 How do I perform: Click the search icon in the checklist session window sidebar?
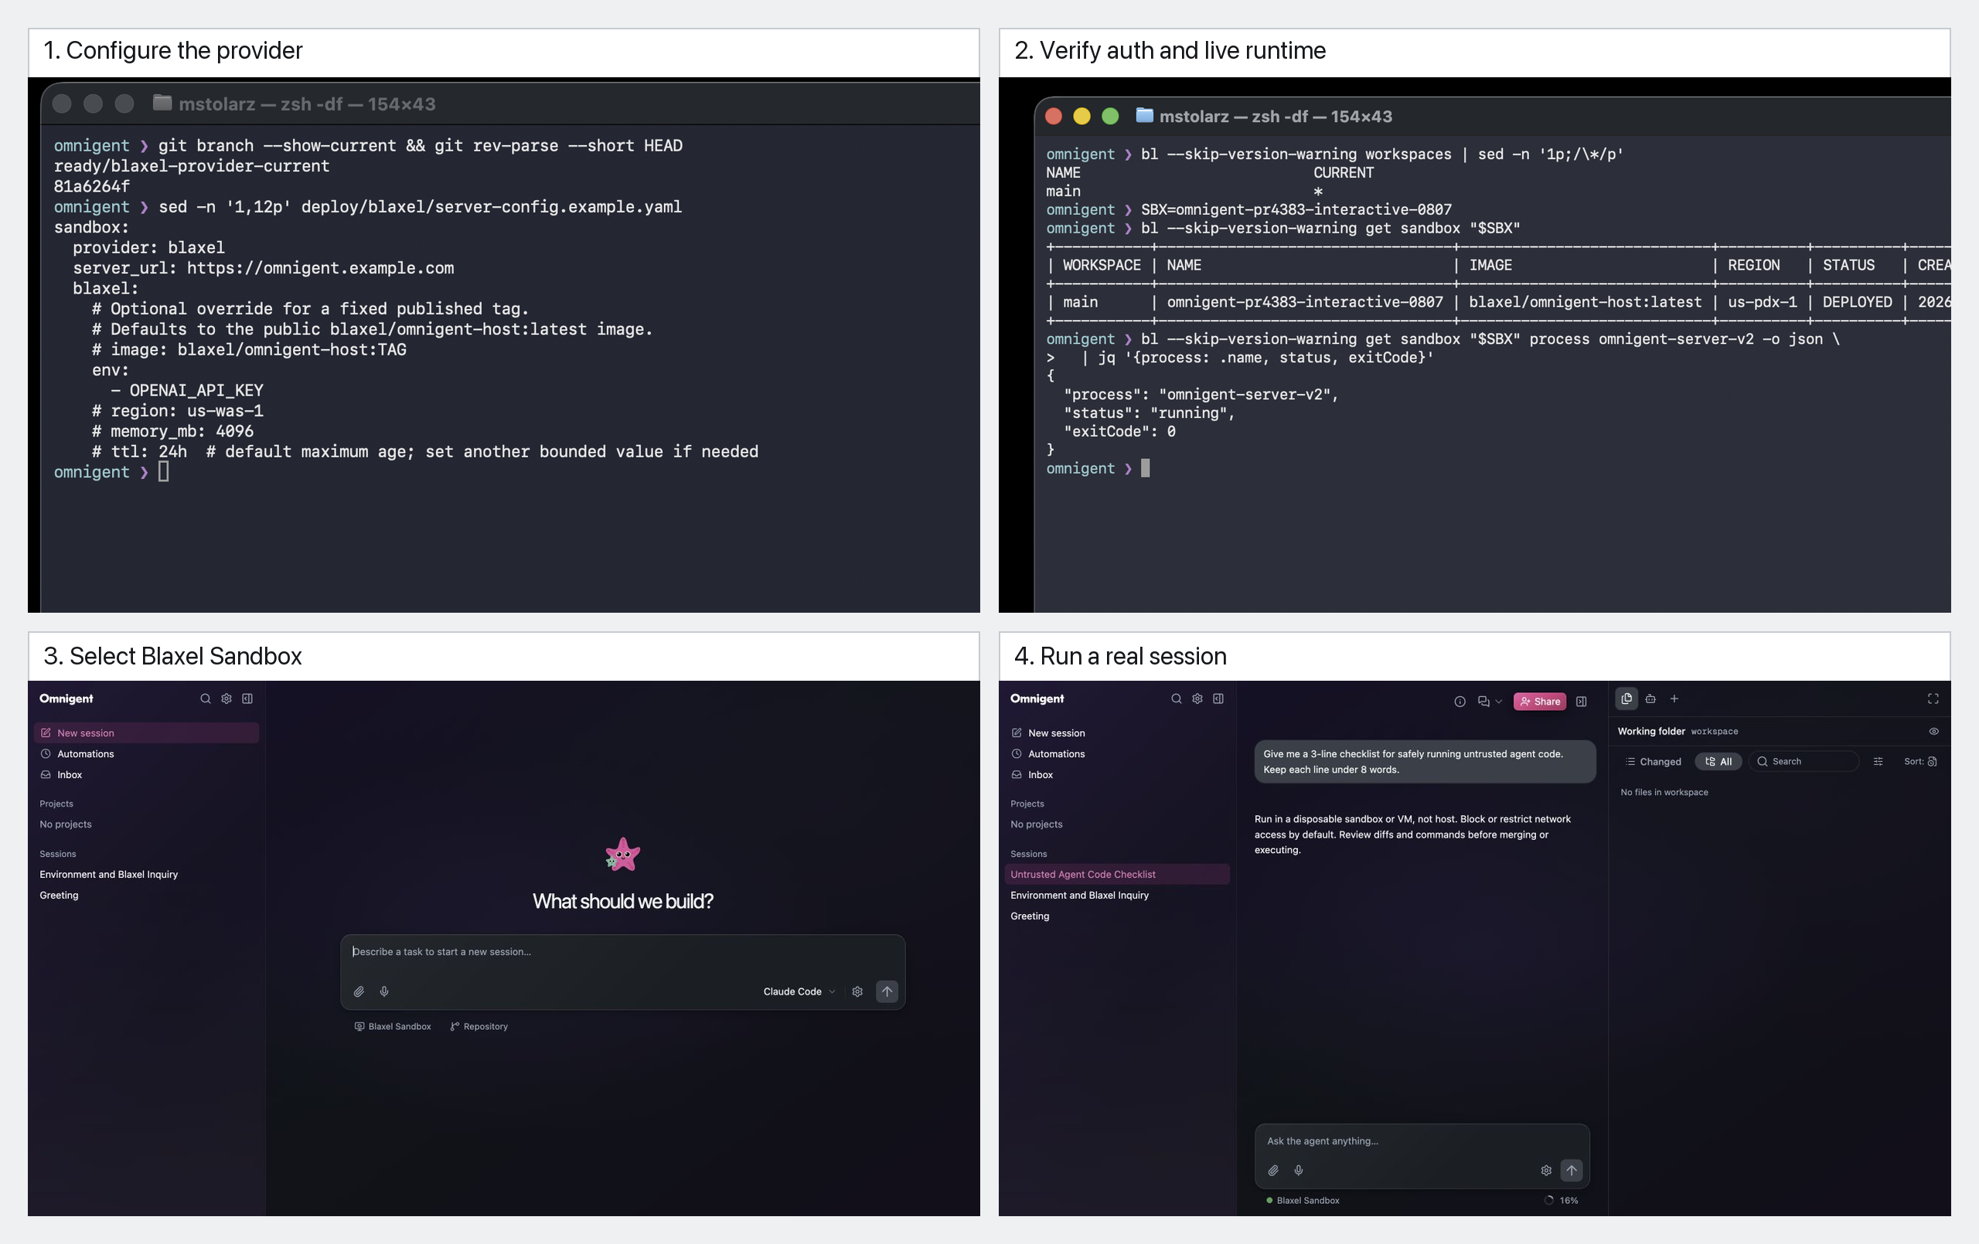(1176, 698)
